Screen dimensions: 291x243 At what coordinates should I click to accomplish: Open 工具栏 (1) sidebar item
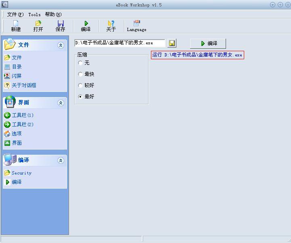click(x=19, y=115)
